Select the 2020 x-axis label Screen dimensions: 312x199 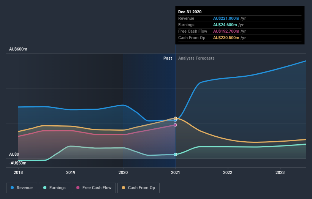coord(123,172)
